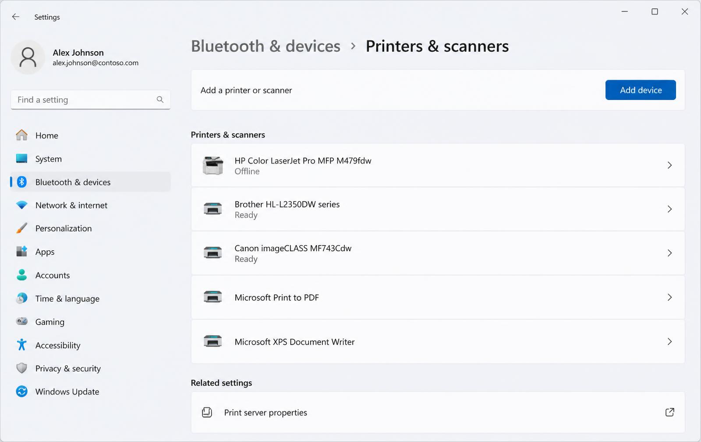The width and height of the screenshot is (701, 442).
Task: Click Ready status under Brother printer
Action: (246, 215)
